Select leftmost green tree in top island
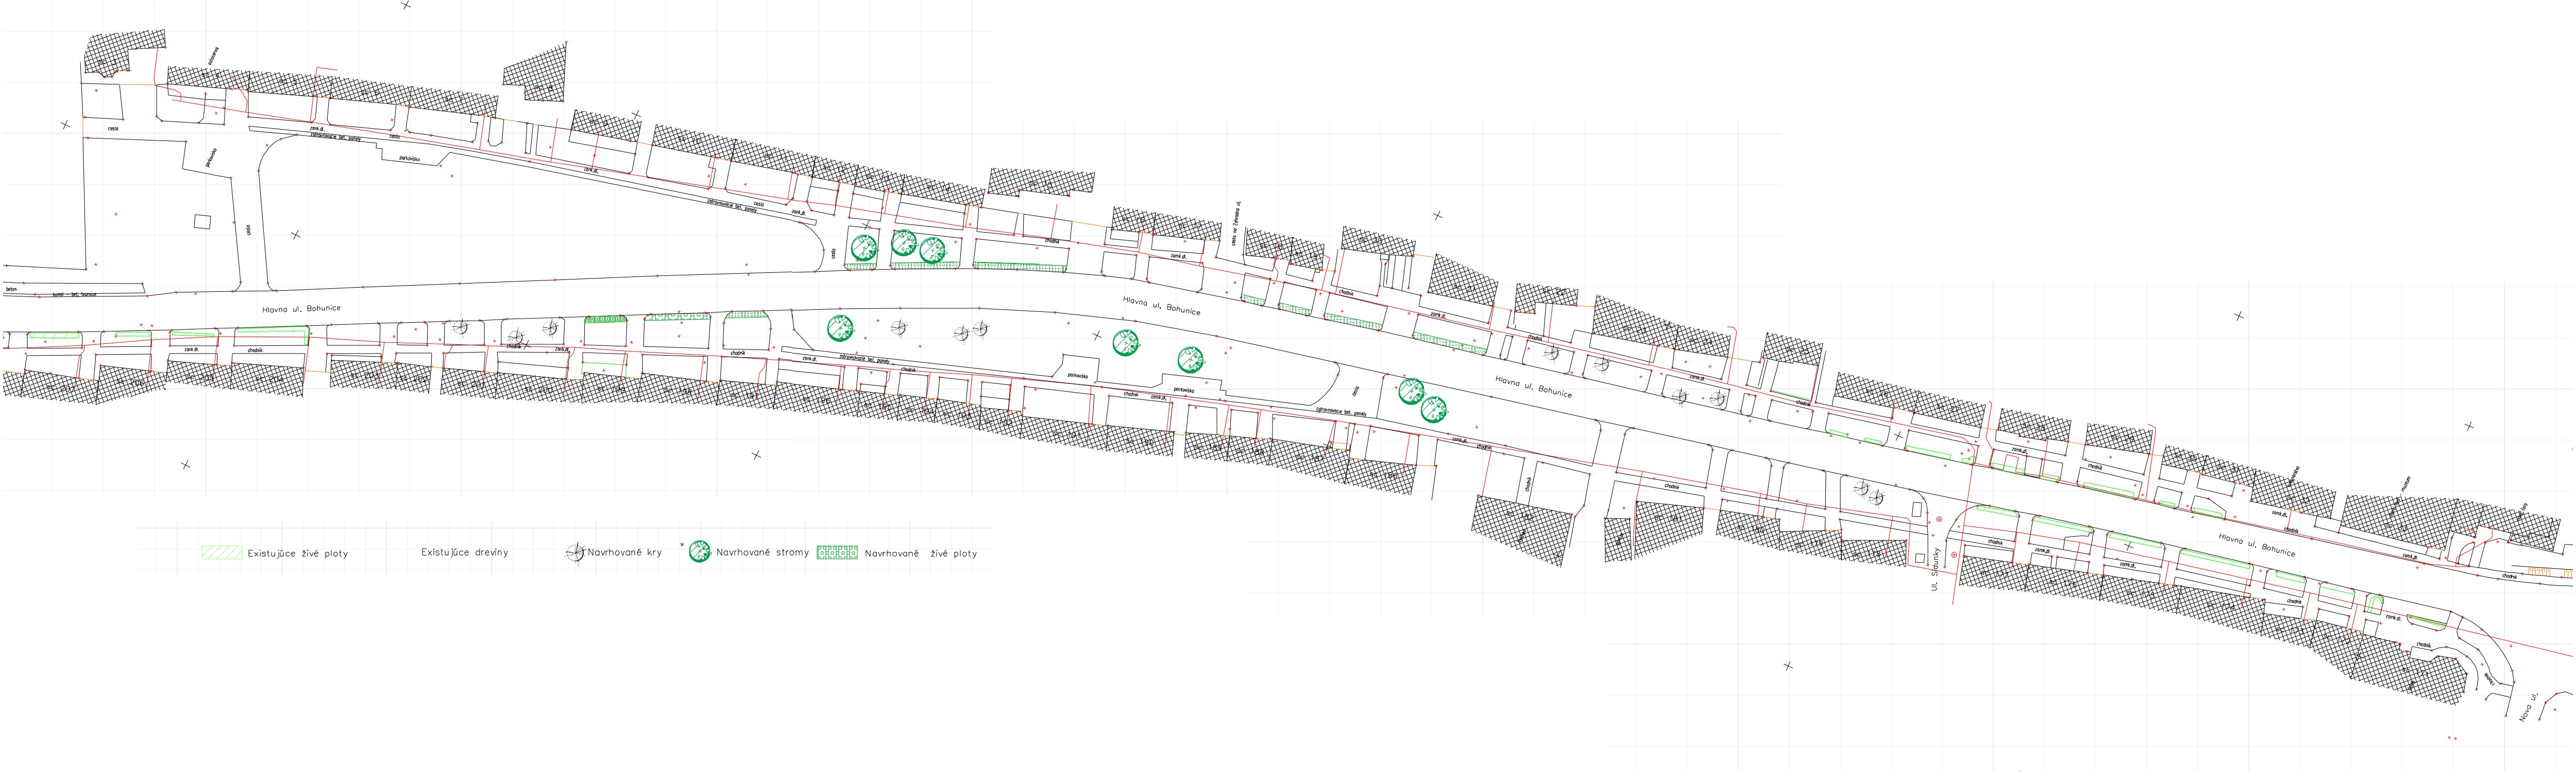This screenshot has height=772, width=2576. [x=863, y=247]
